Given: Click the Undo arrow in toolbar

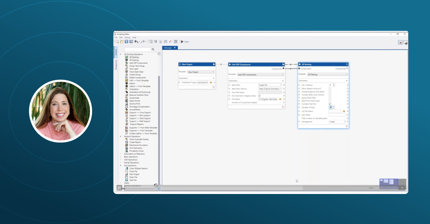Looking at the screenshot, I should tap(136, 42).
